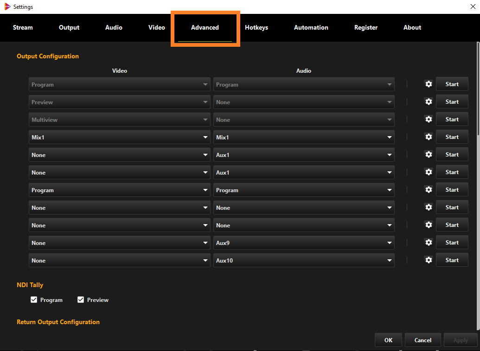The width and height of the screenshot is (480, 351).
Task: Open the Mix1 video source dropdown
Action: coord(119,137)
